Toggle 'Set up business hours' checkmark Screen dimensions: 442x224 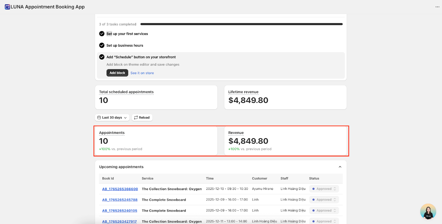click(102, 45)
